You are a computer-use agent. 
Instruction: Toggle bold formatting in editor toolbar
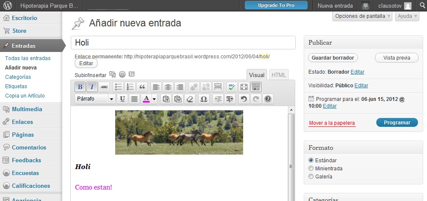(80, 87)
